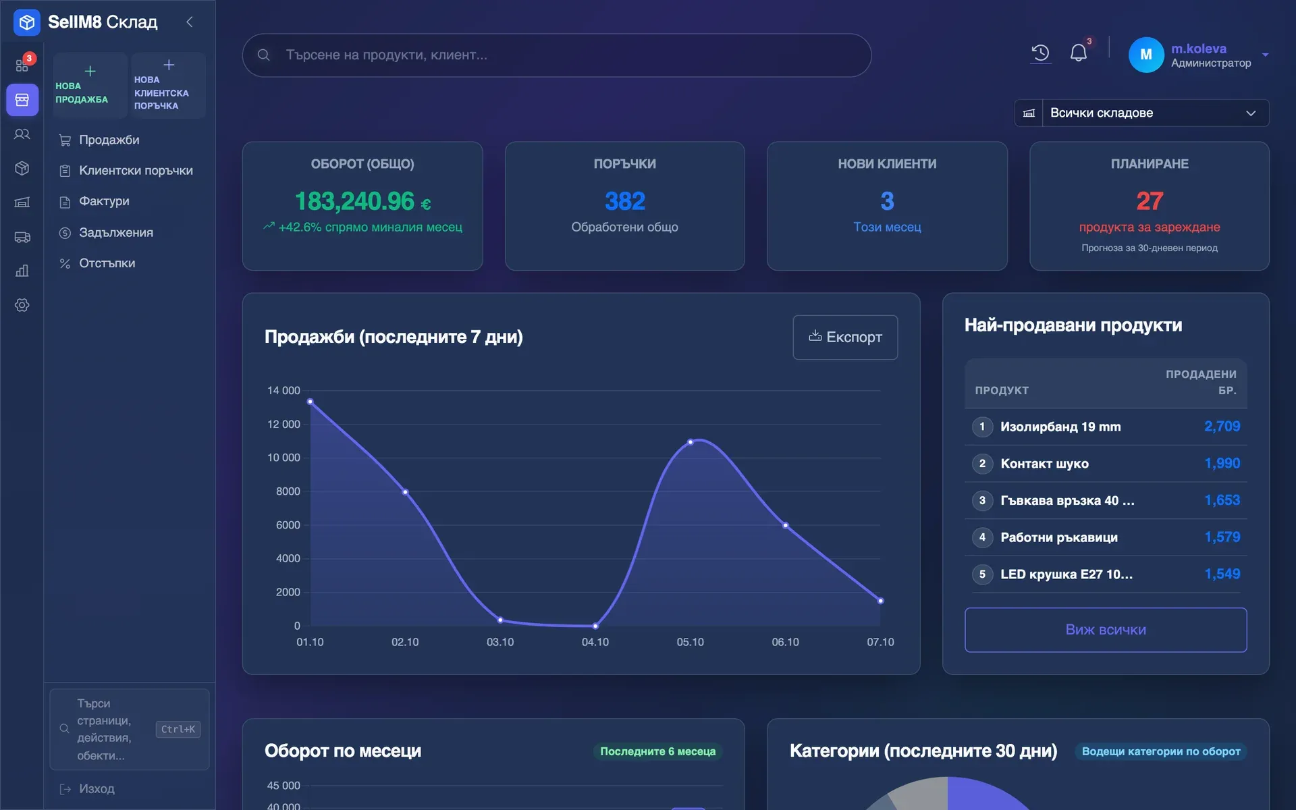The image size is (1296, 810).
Task: Open the history clock icon
Action: pyautogui.click(x=1040, y=53)
